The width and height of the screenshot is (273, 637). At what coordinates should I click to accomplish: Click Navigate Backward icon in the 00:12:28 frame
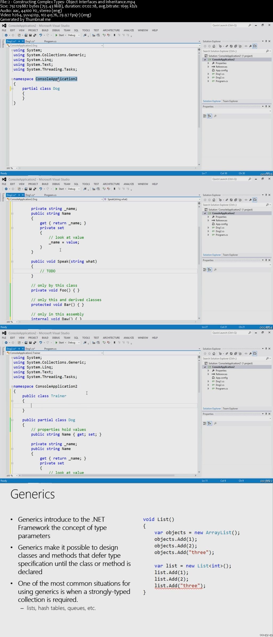click(6, 35)
